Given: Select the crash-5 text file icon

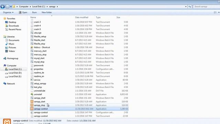Looking at the screenshot, I should [32, 29].
